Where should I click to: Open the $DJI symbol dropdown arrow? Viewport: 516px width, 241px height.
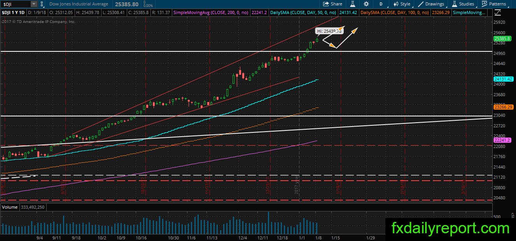pos(34,4)
